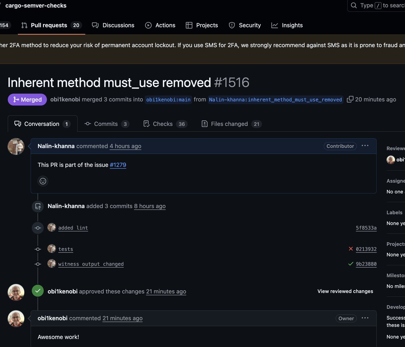The height and width of the screenshot is (347, 405).
Task: Click the Owner badge on obi1kenobi's comment
Action: click(346, 318)
